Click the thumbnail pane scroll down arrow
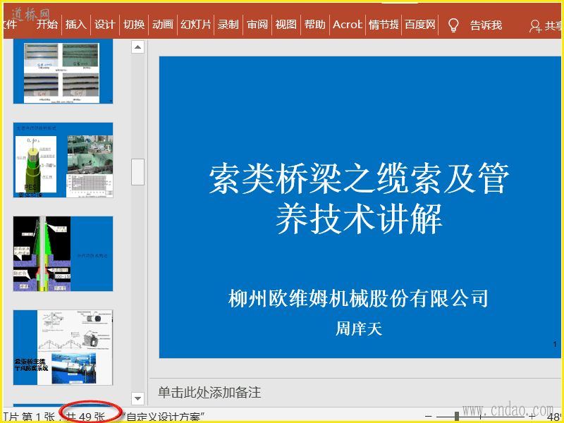This screenshot has width=564, height=423. click(x=137, y=398)
